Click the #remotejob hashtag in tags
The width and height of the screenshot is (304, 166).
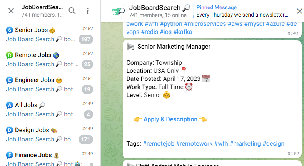pyautogui.click(x=159, y=143)
